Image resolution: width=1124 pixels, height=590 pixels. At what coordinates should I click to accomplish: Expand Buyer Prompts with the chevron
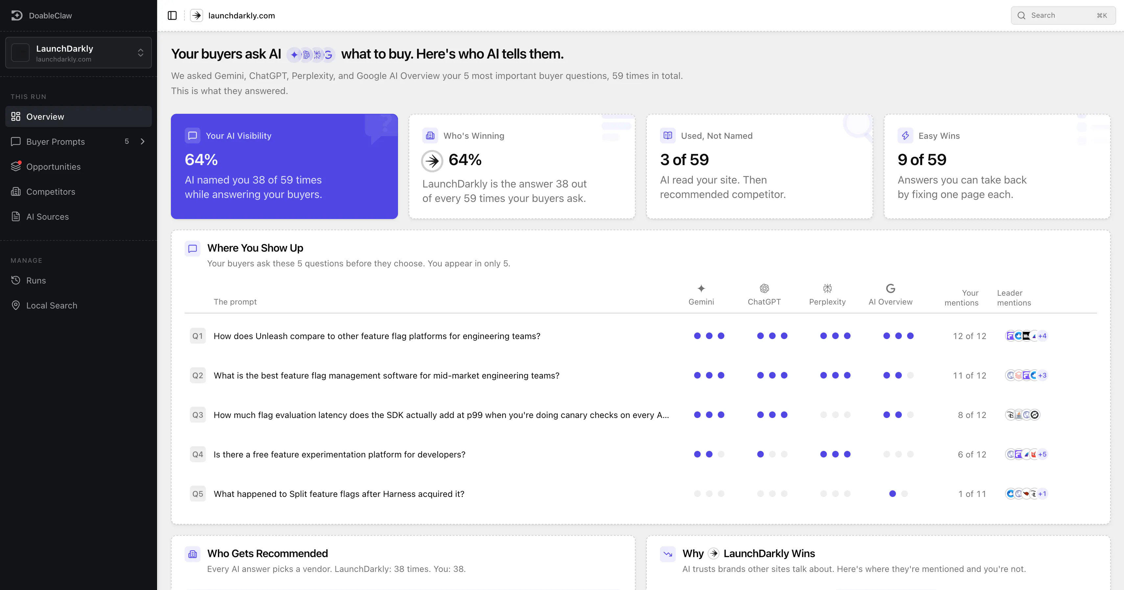click(x=142, y=141)
